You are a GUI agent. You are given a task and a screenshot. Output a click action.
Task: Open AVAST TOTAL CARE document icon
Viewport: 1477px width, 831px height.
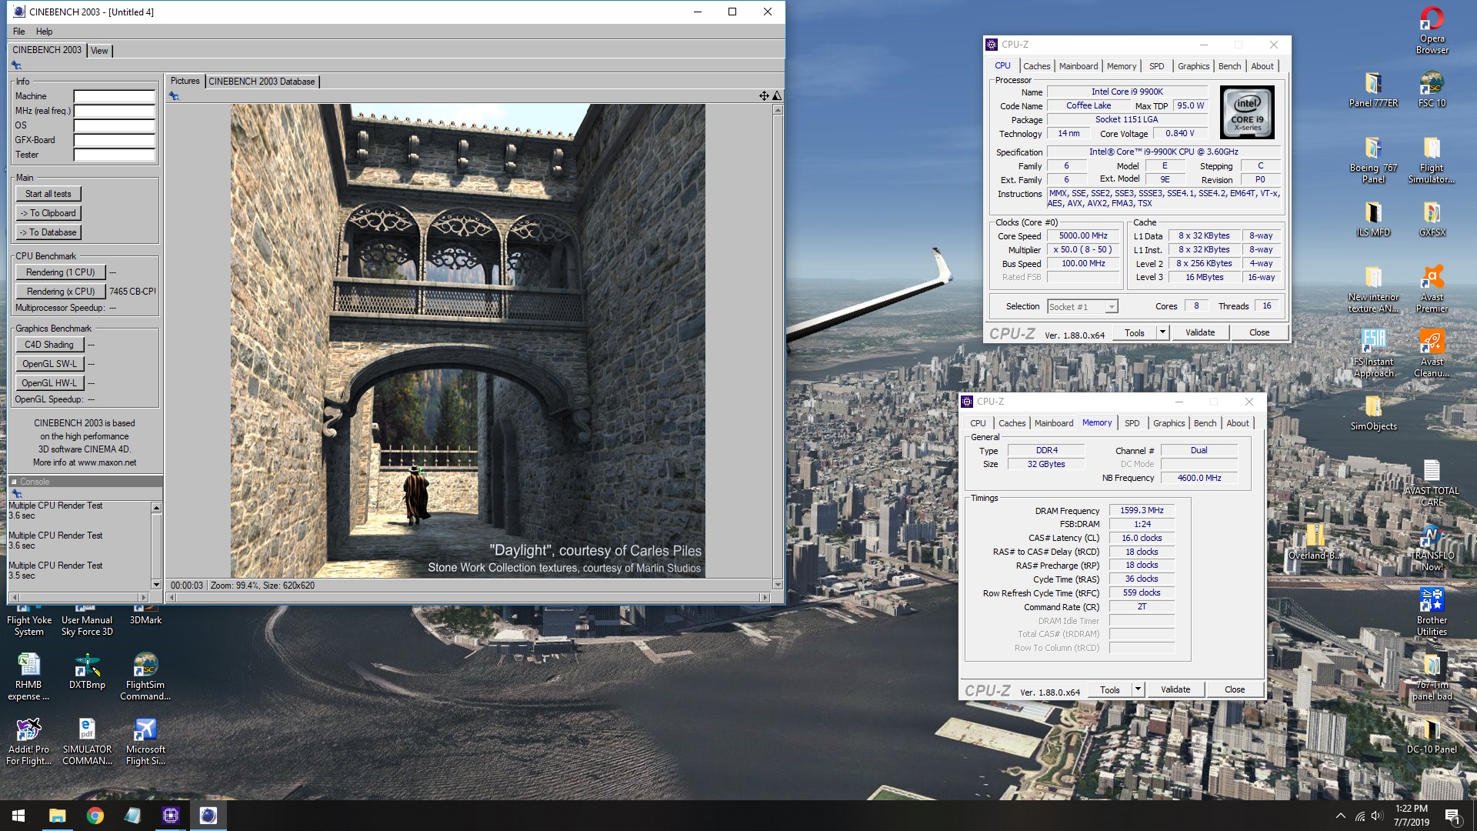point(1432,483)
